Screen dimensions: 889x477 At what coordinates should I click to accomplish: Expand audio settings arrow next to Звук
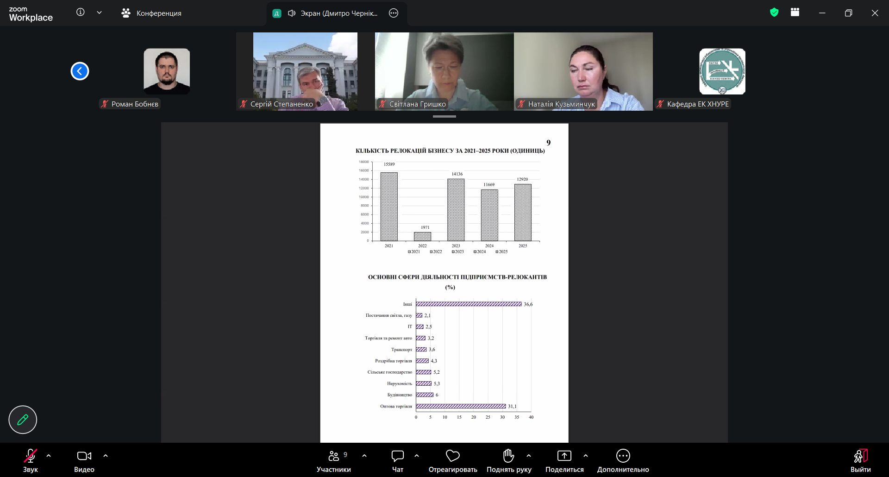[x=49, y=456]
